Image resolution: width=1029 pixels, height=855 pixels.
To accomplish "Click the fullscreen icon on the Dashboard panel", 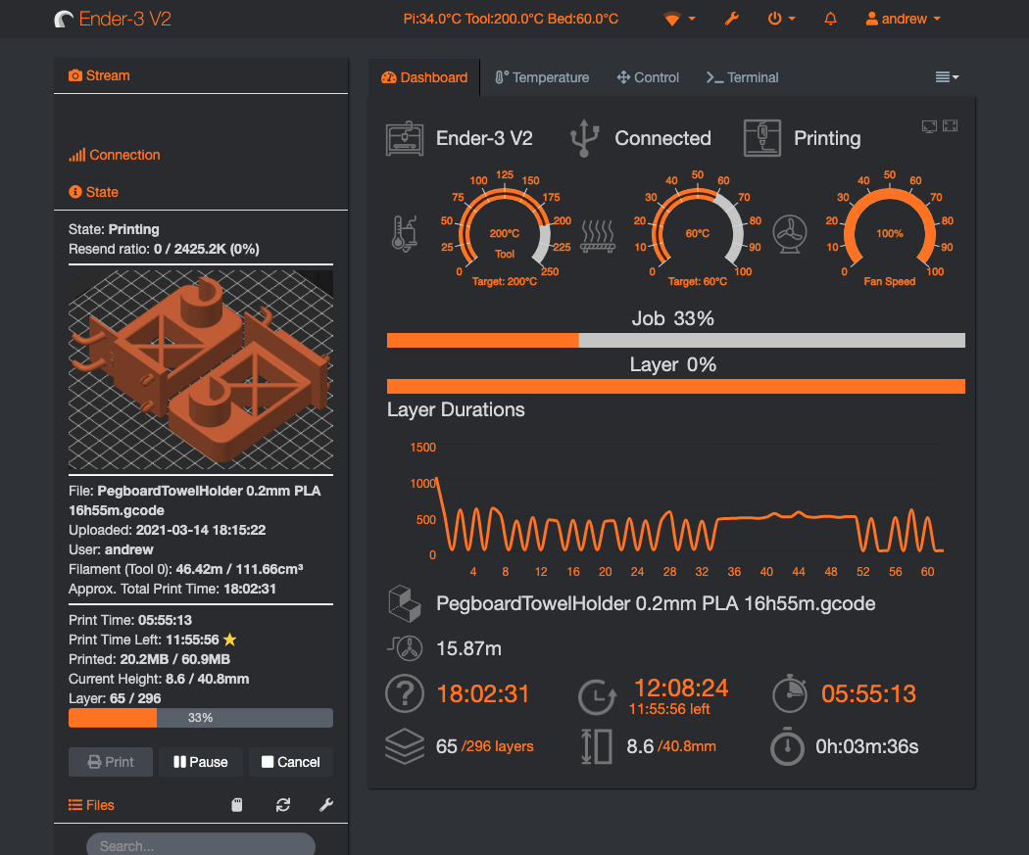I will coord(950,125).
